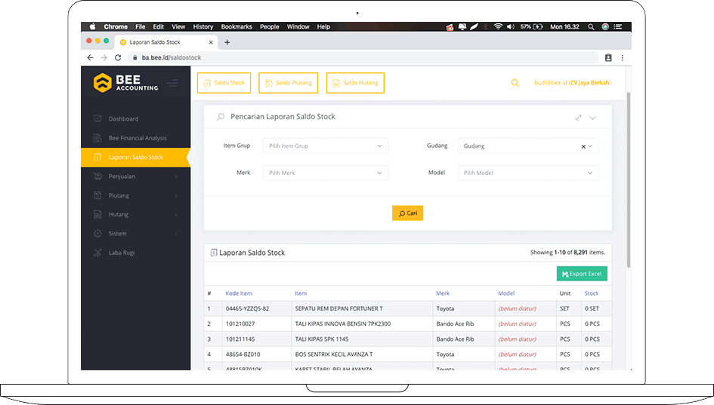Open Bee Financial Analysis from the sidebar
The width and height of the screenshot is (714, 405).
point(138,138)
